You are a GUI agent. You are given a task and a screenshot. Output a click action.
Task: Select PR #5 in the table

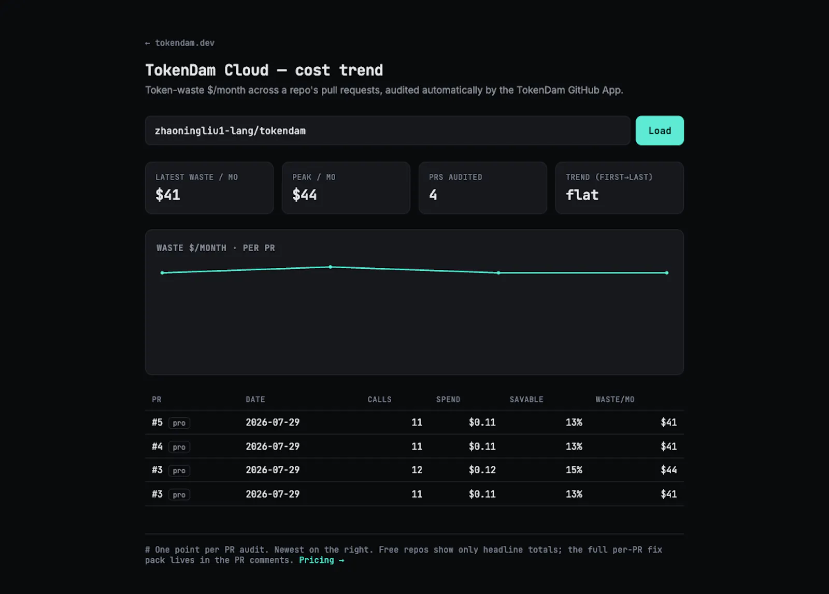point(157,423)
